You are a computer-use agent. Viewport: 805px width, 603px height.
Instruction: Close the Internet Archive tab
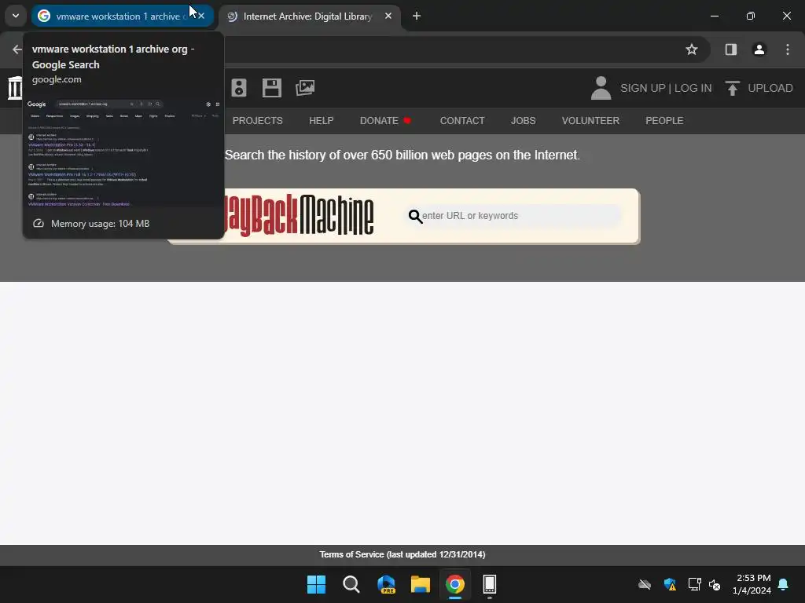[x=388, y=16]
